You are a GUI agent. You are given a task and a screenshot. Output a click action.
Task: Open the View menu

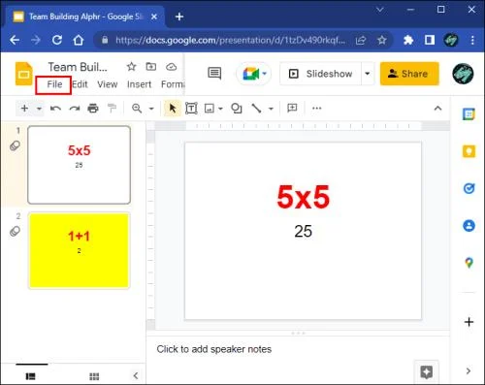pos(108,84)
